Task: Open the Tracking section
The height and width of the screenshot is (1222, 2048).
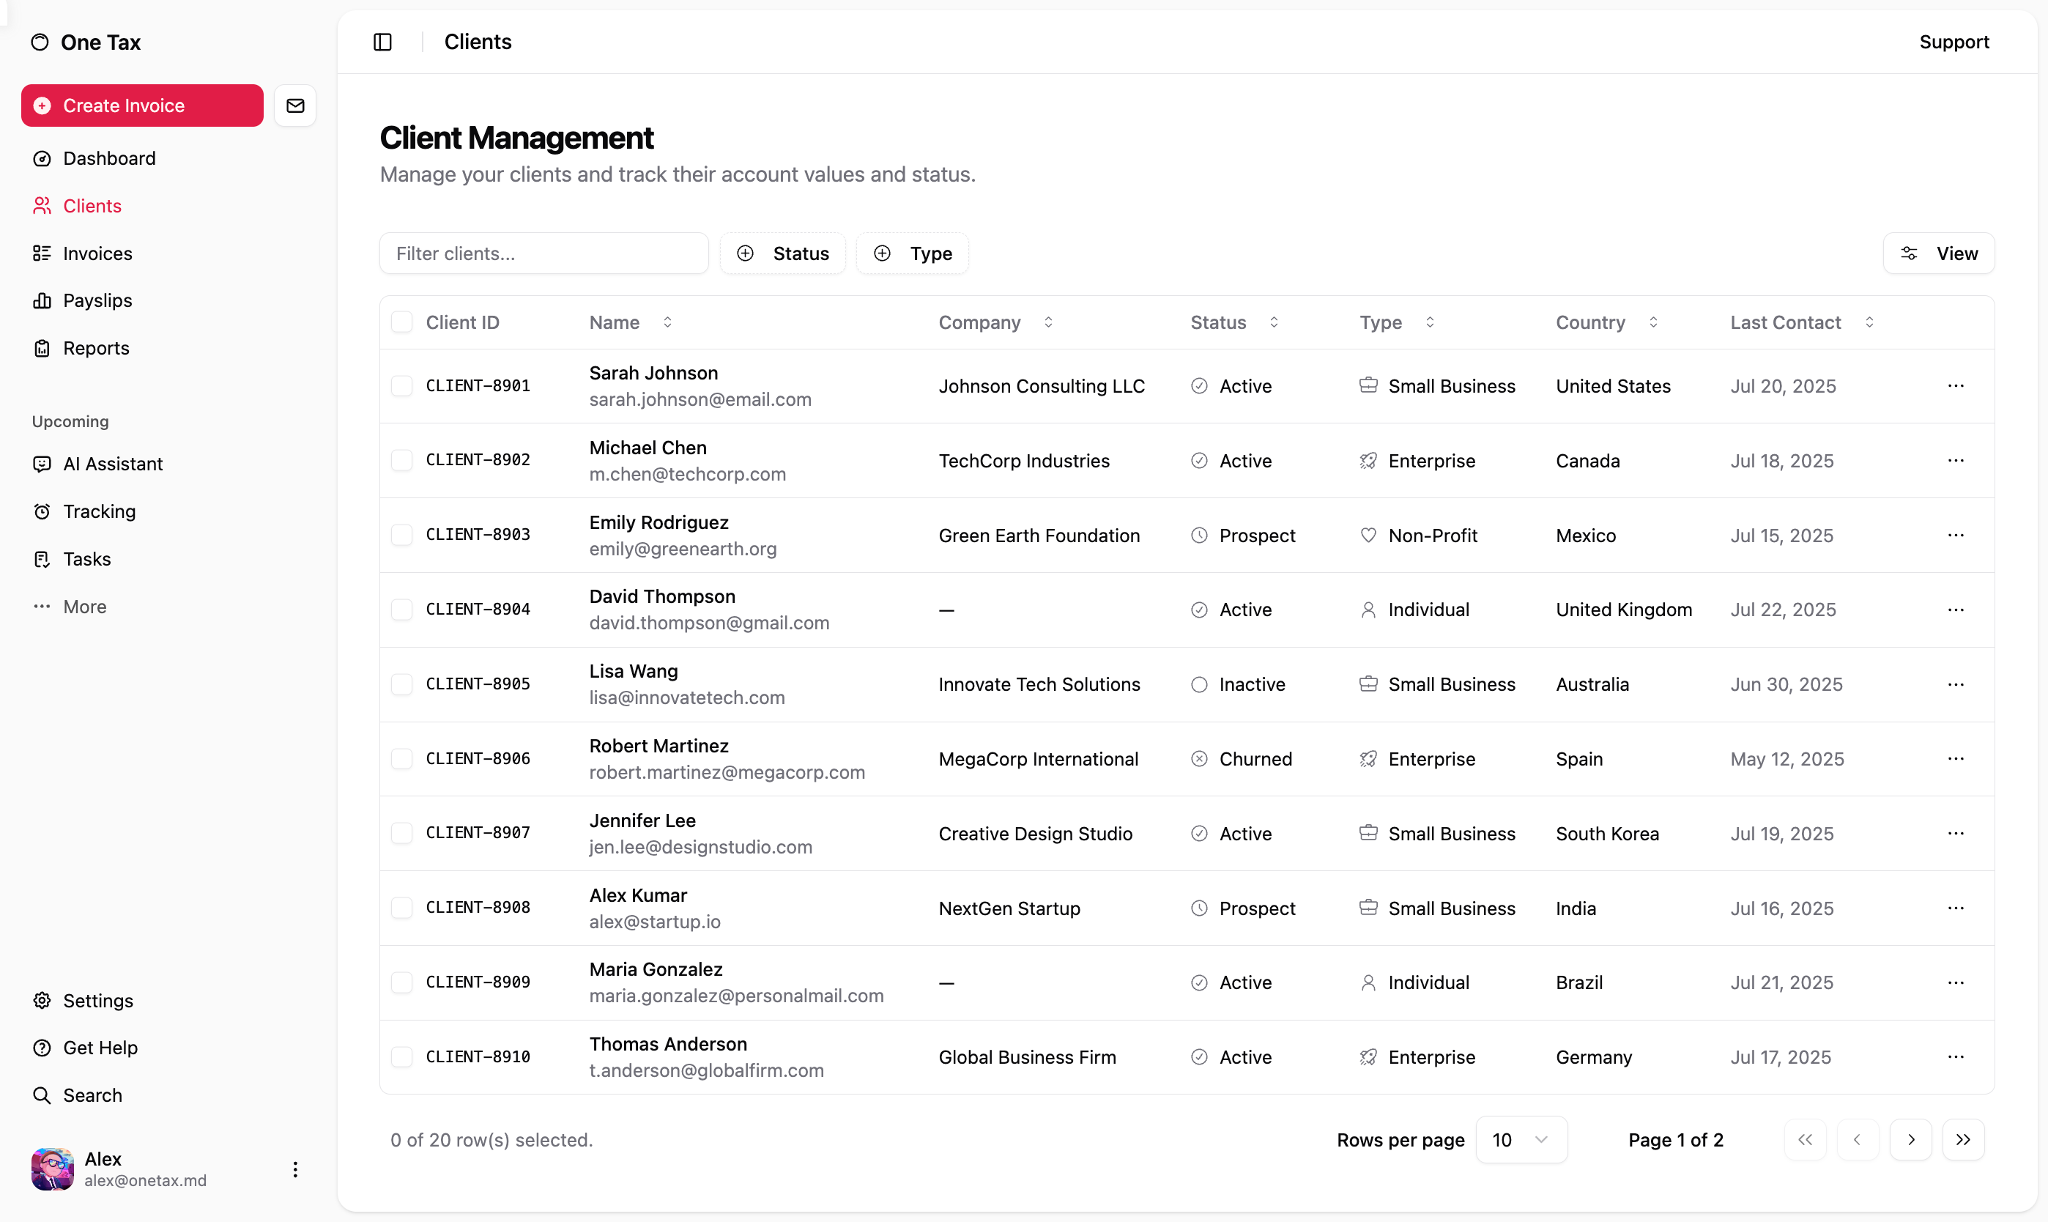Action: point(99,511)
